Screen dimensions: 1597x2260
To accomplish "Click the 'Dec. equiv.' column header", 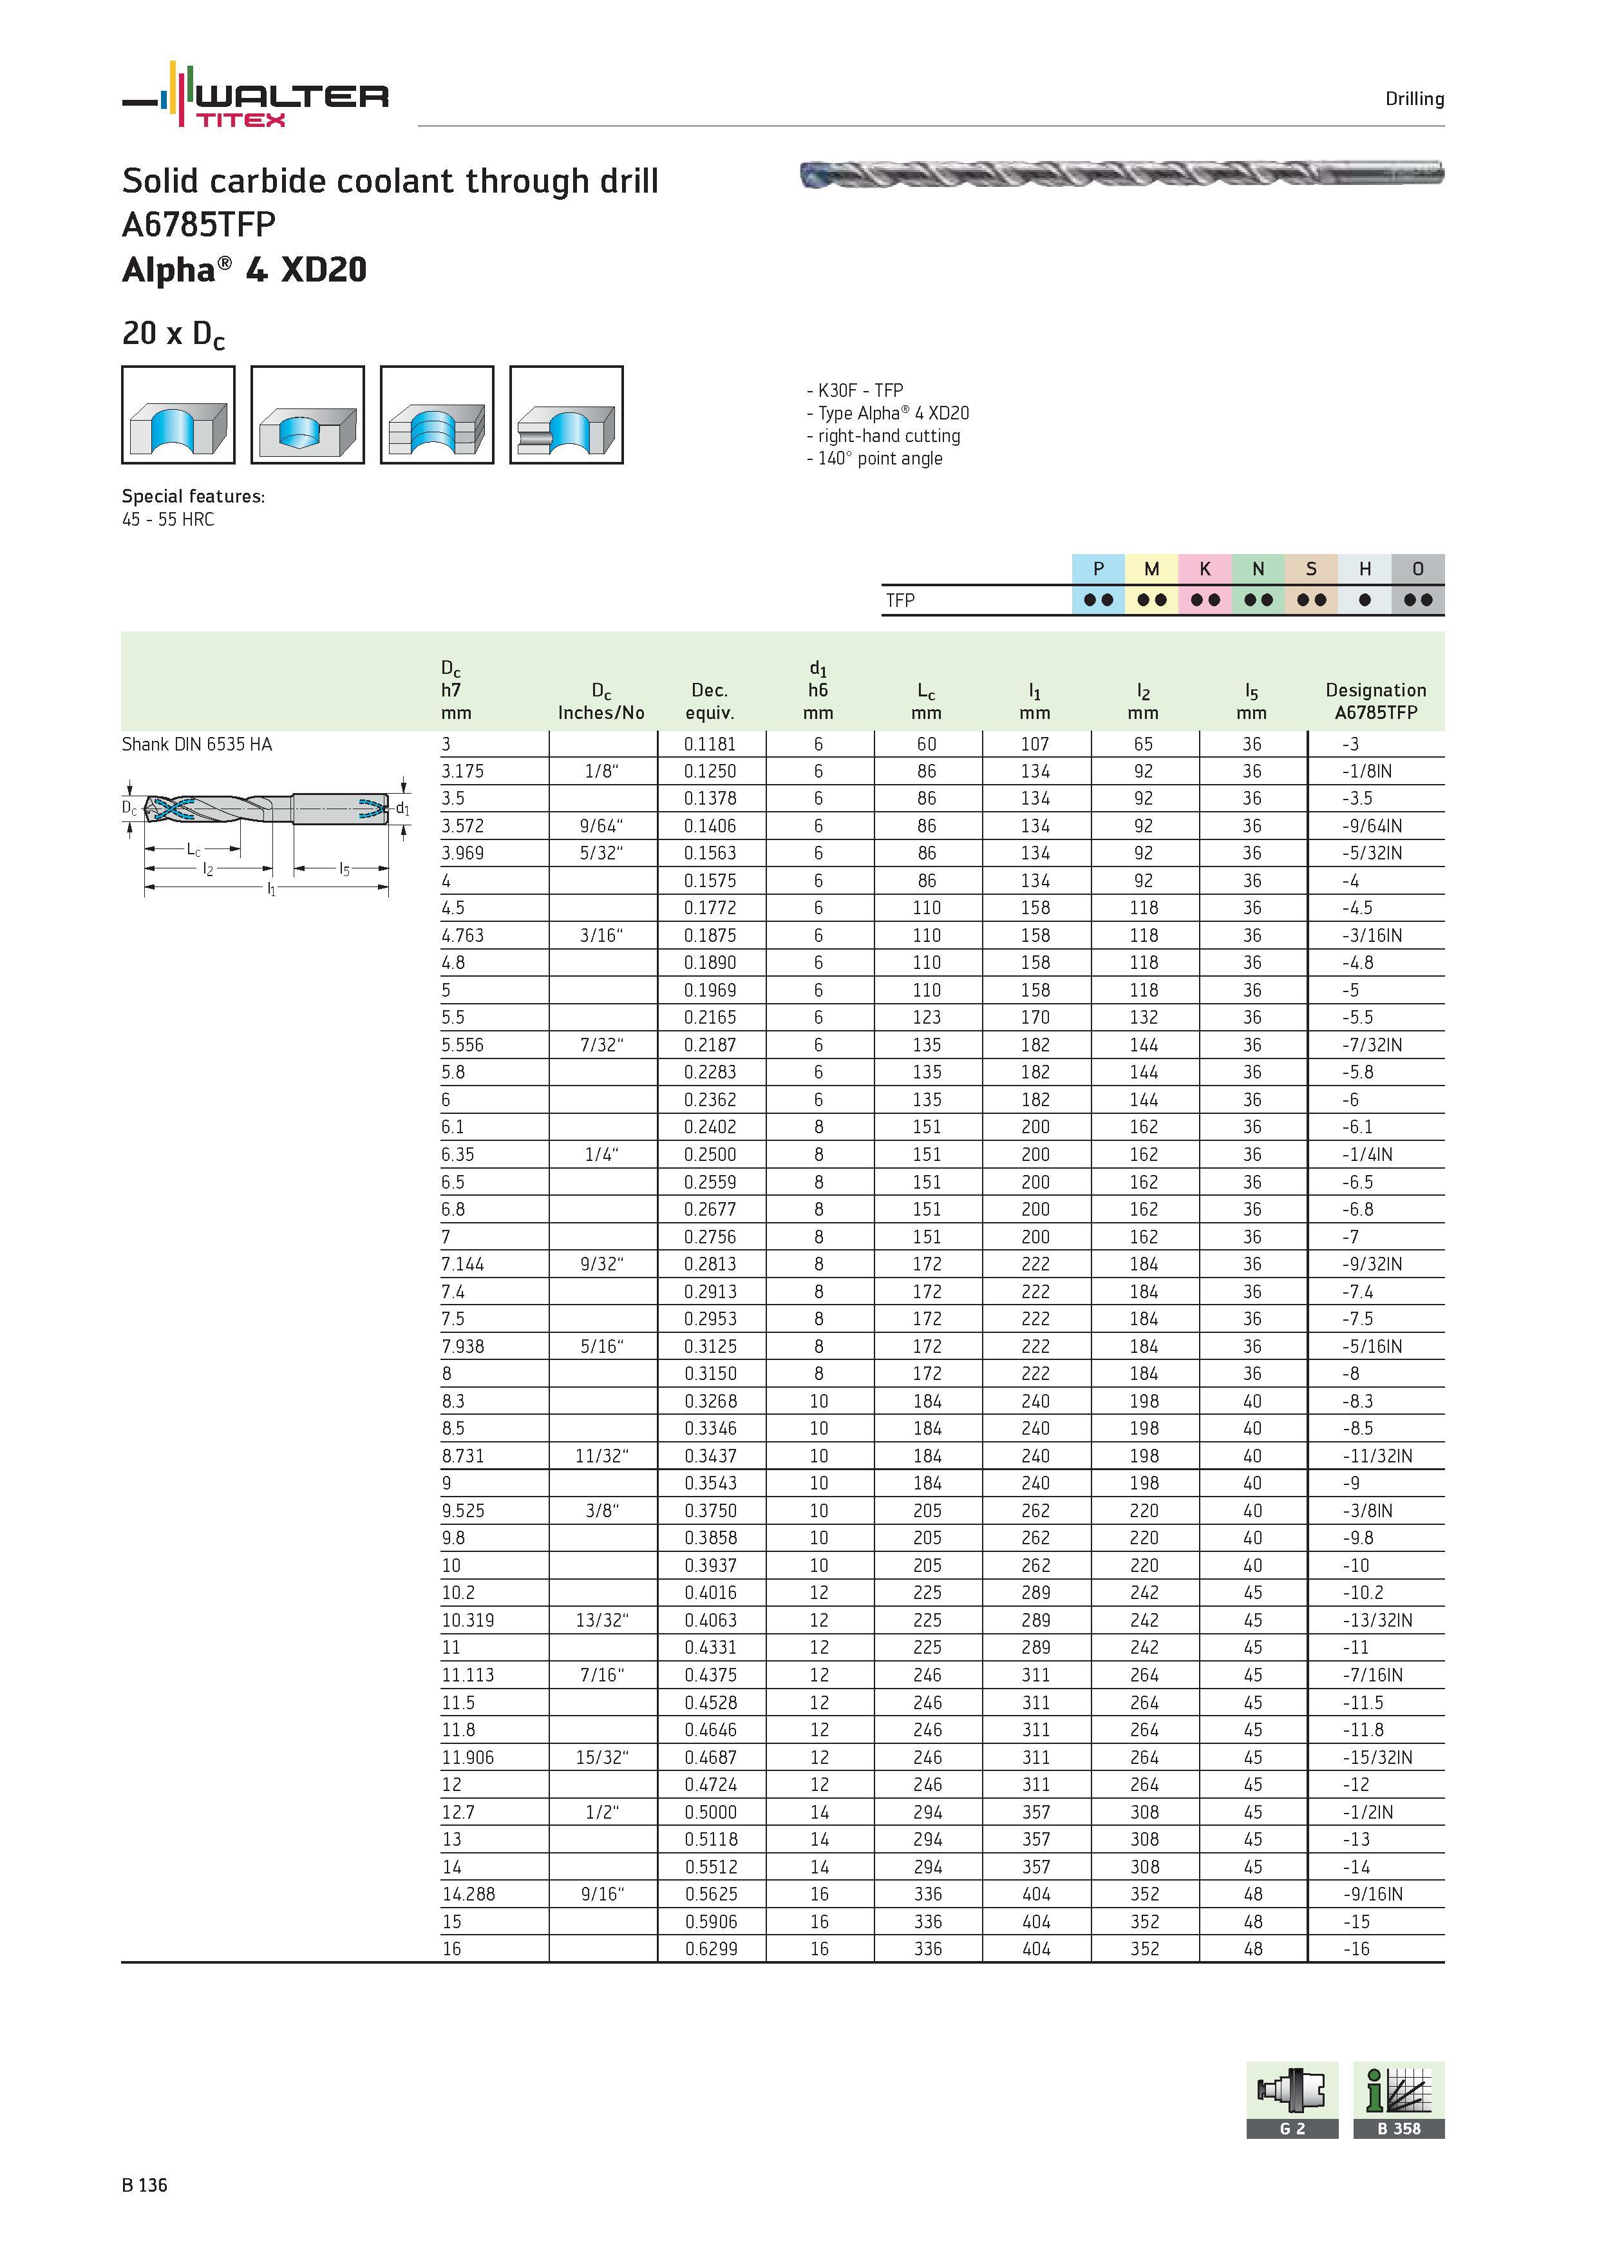I will (x=710, y=701).
